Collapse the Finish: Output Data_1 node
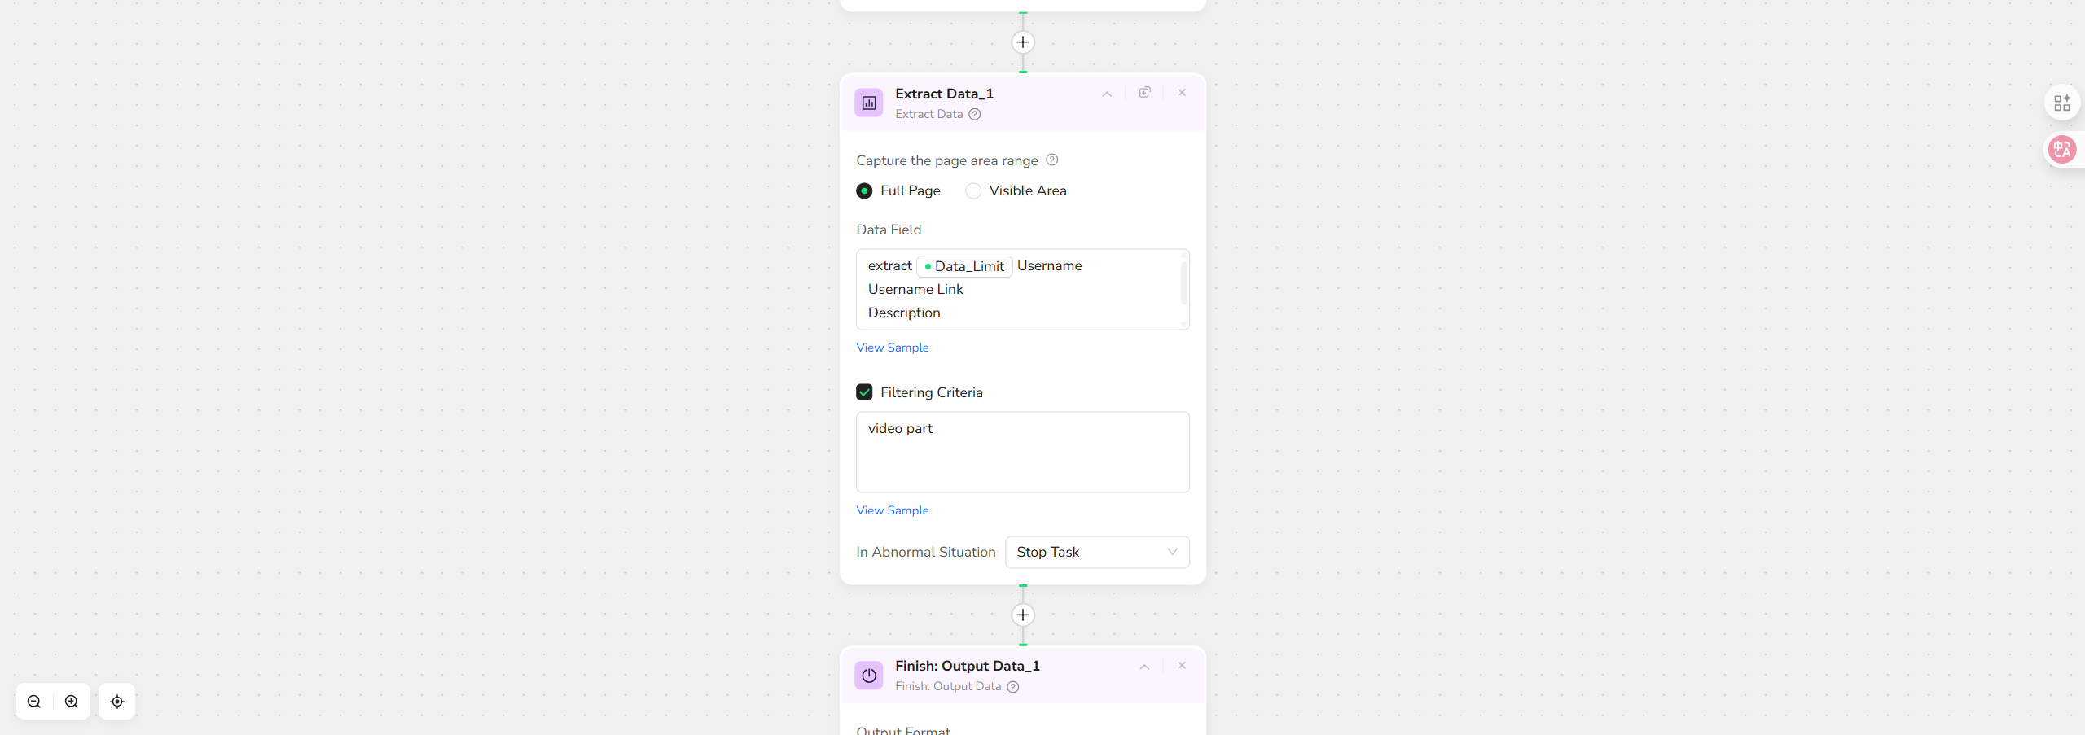Image resolution: width=2085 pixels, height=735 pixels. [1144, 667]
